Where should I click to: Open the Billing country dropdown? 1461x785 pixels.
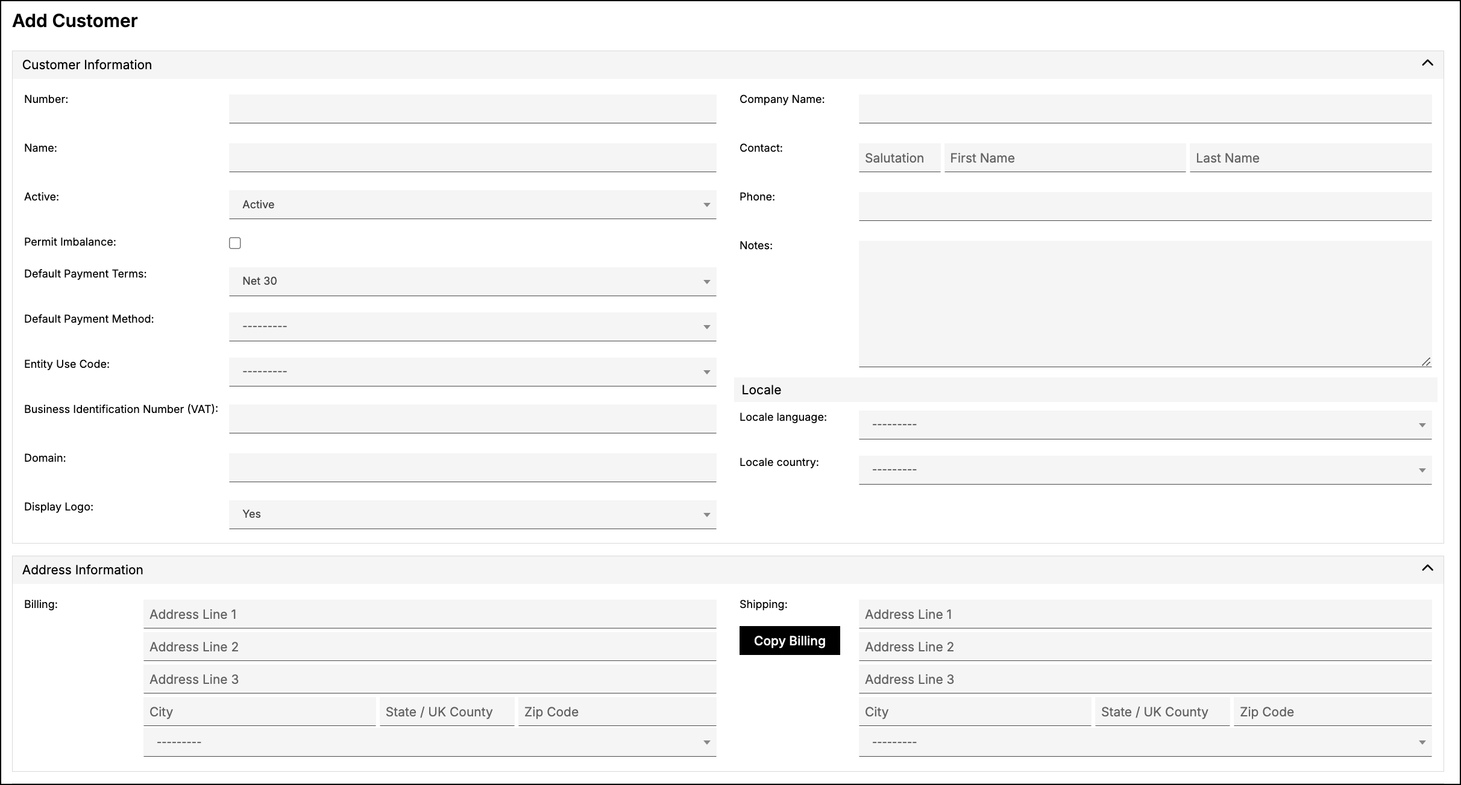(x=430, y=742)
